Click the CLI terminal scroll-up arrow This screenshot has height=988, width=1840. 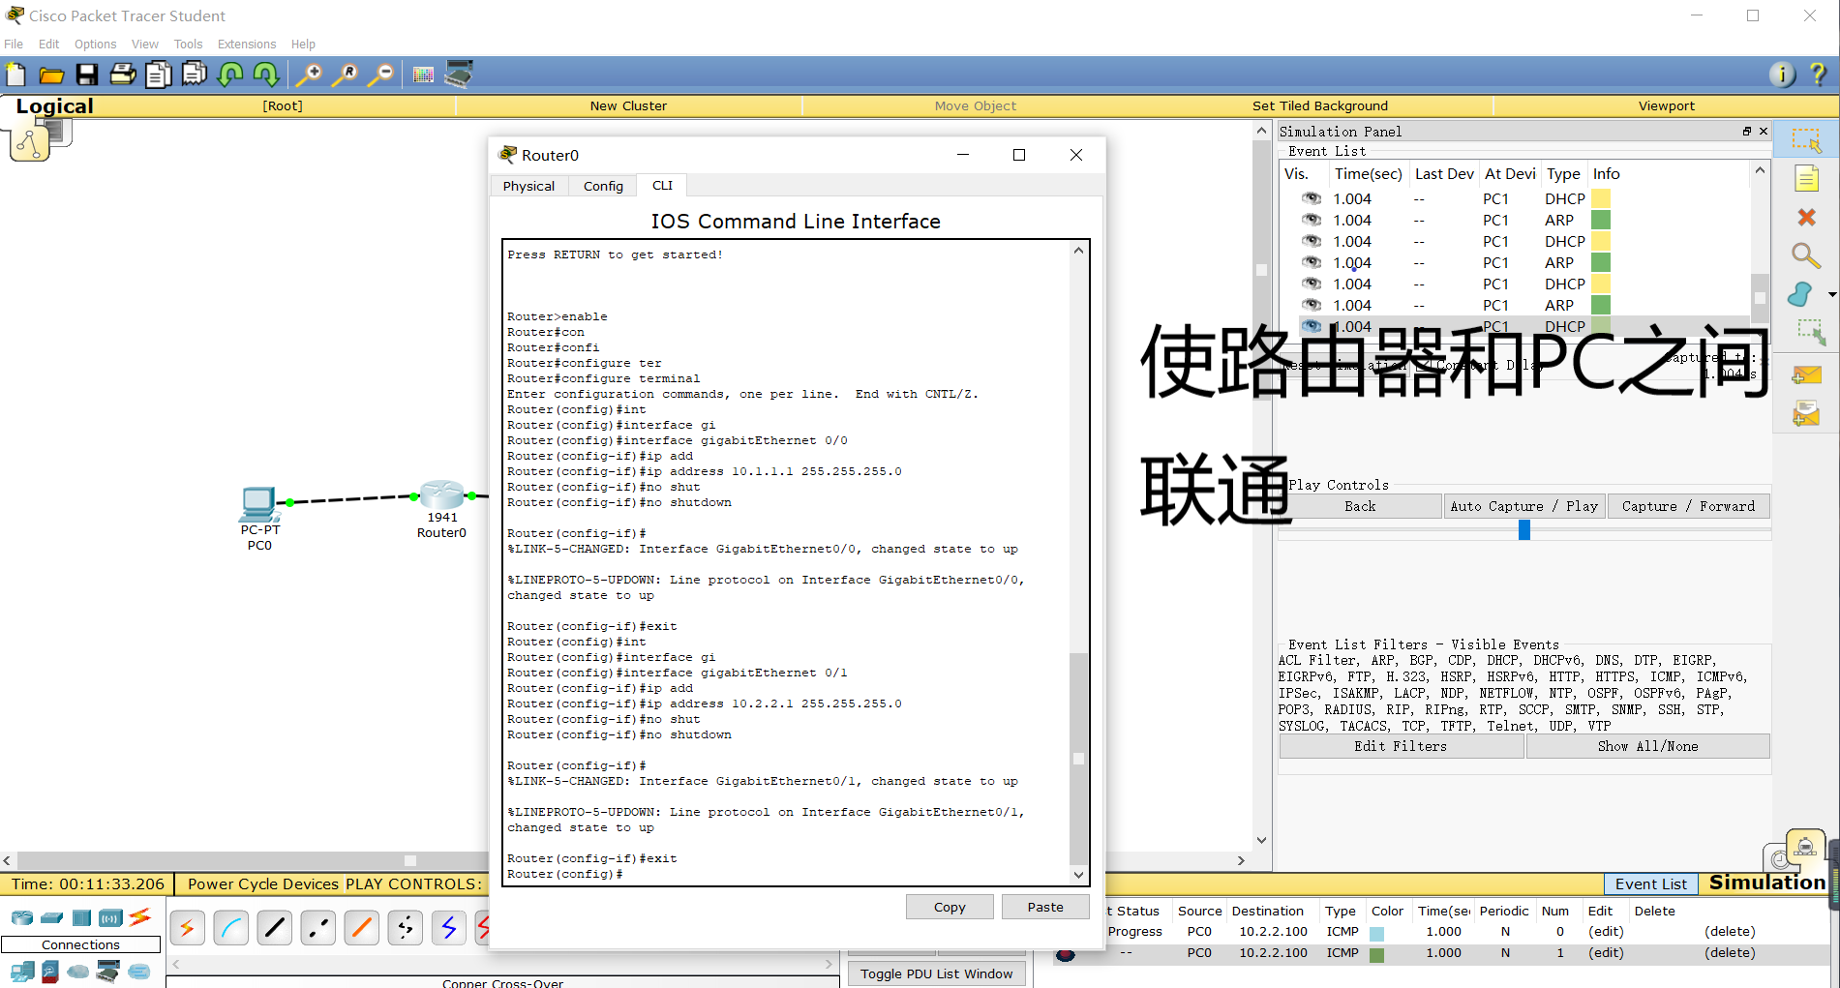[1078, 251]
